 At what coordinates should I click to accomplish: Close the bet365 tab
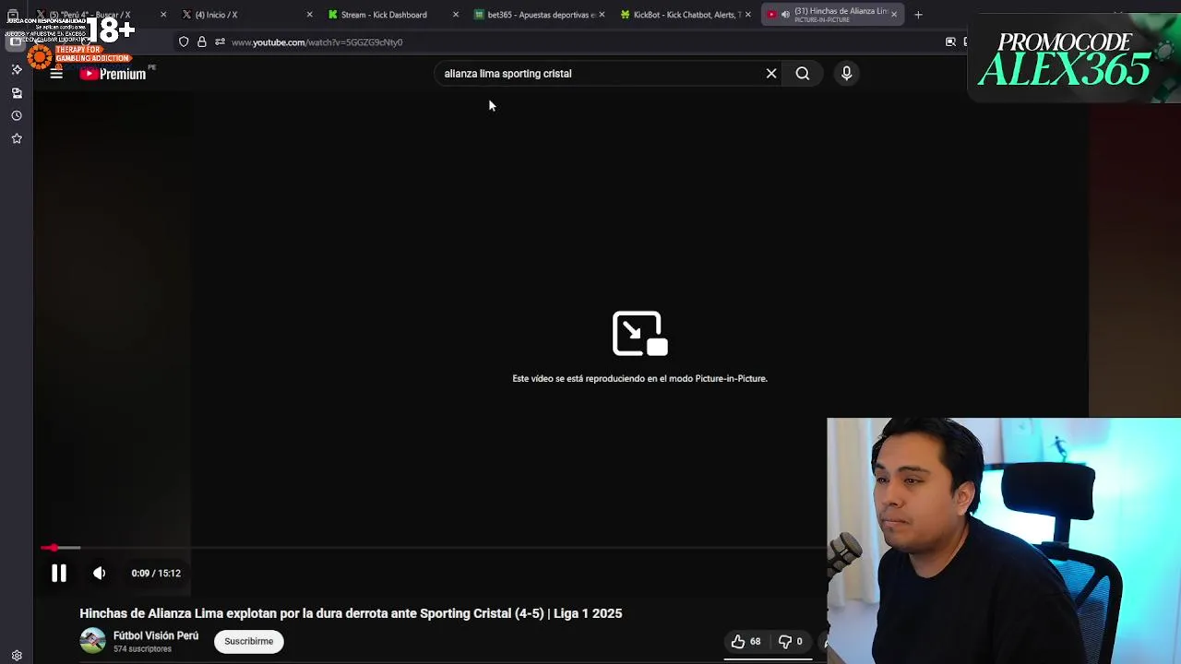coord(602,15)
